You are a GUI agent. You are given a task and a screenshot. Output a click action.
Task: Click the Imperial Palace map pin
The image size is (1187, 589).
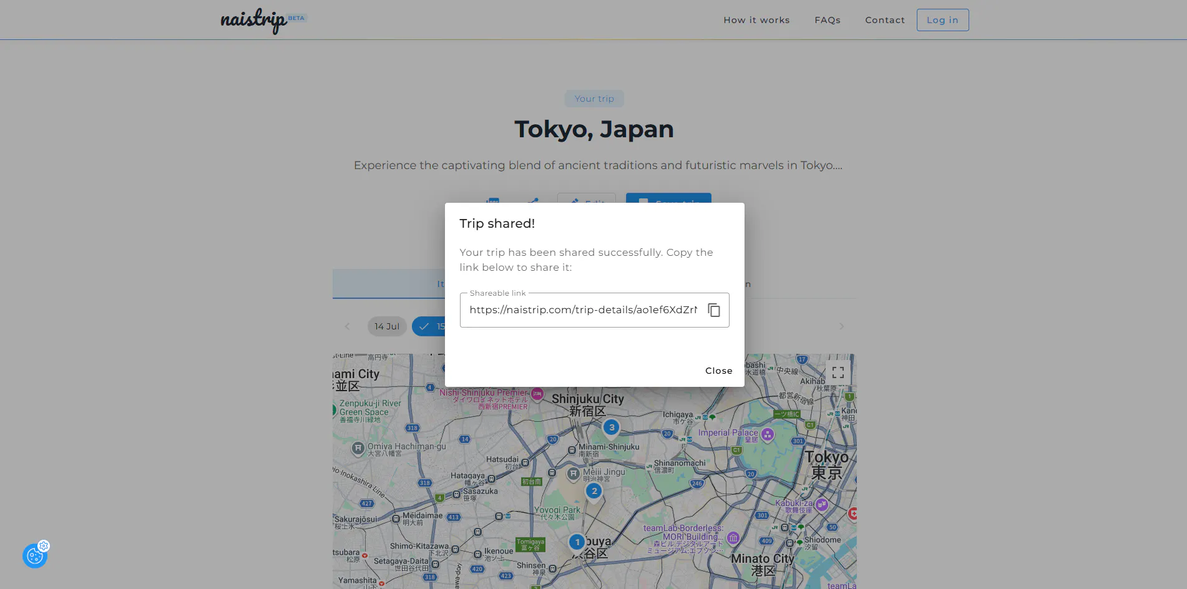coord(768,434)
